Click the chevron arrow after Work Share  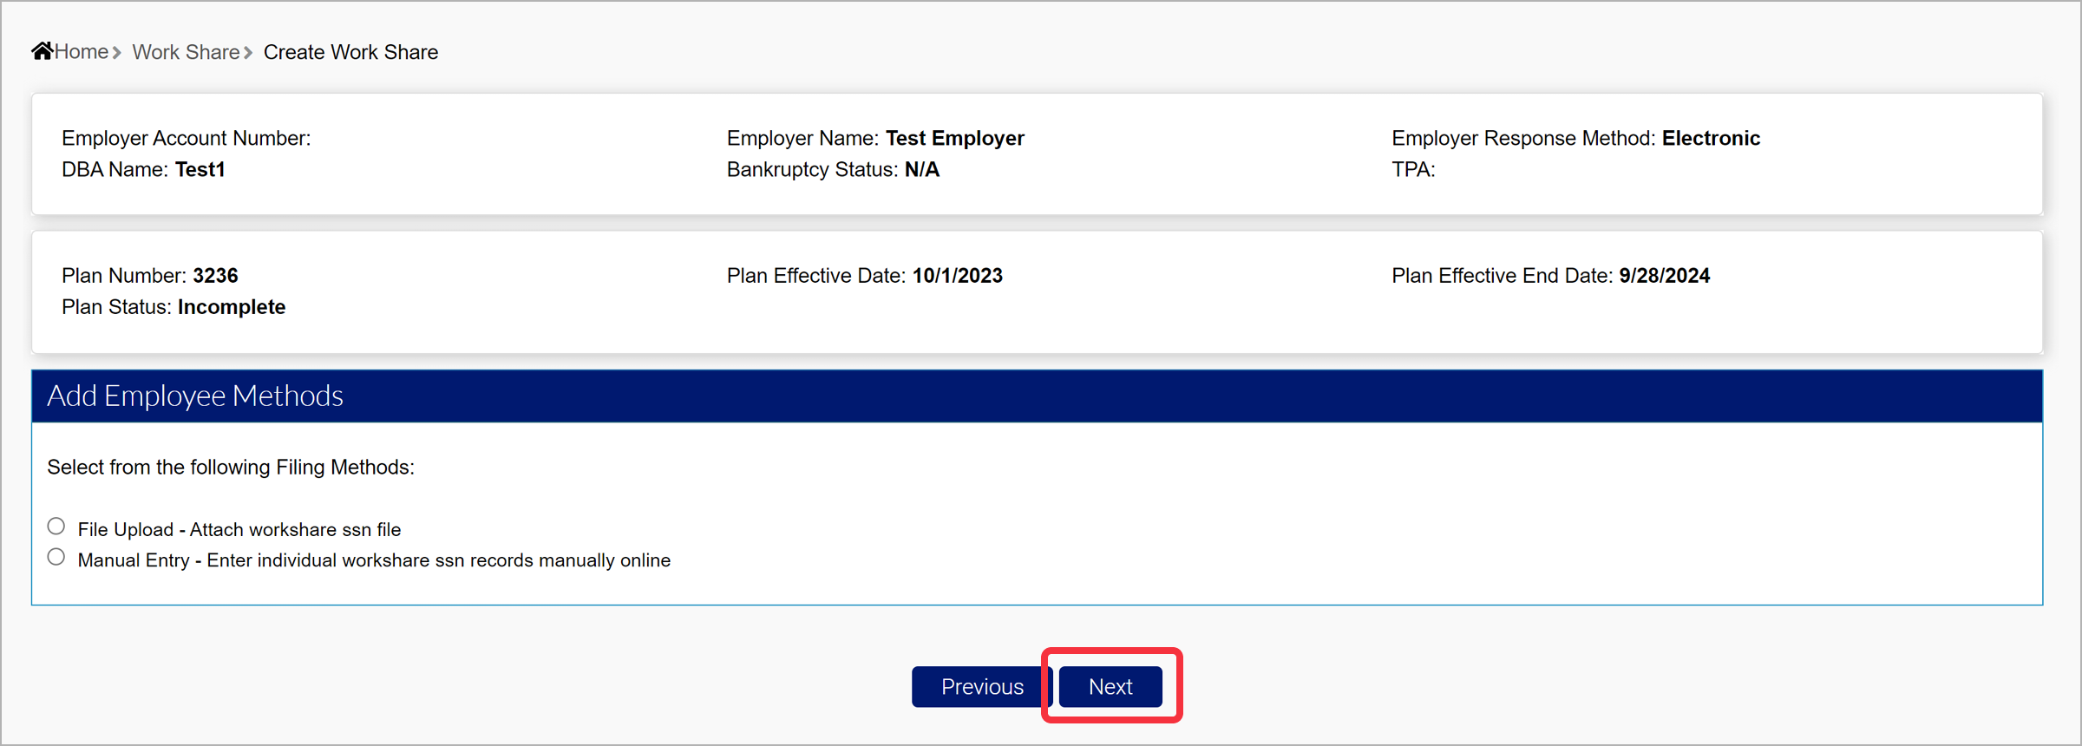[x=248, y=53]
